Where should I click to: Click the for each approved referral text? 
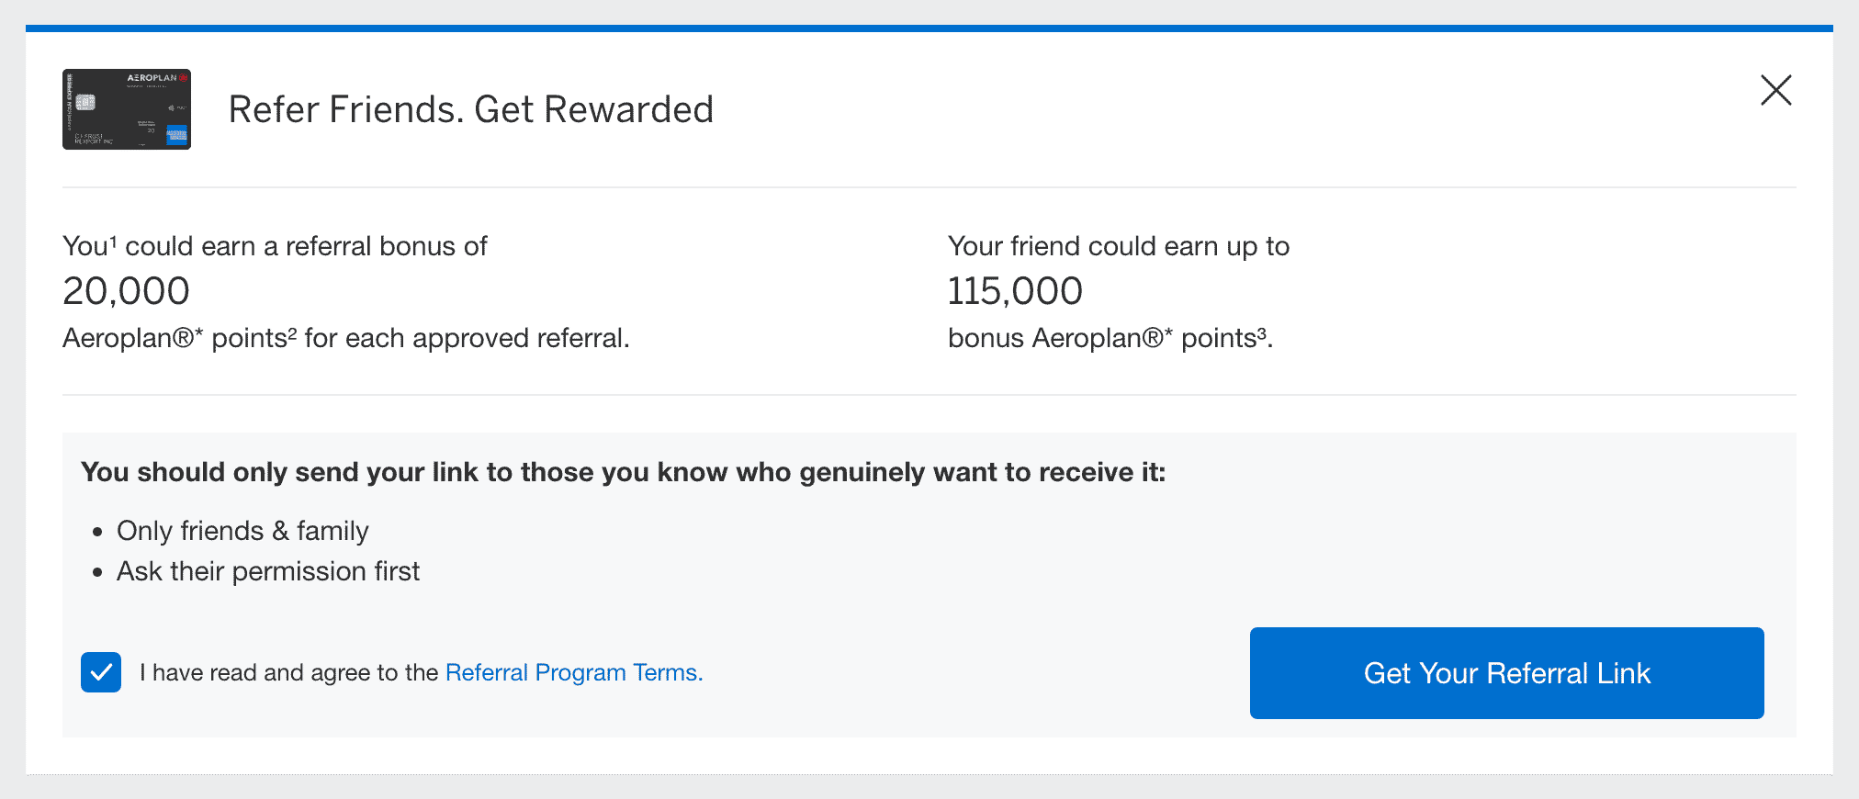point(467,338)
